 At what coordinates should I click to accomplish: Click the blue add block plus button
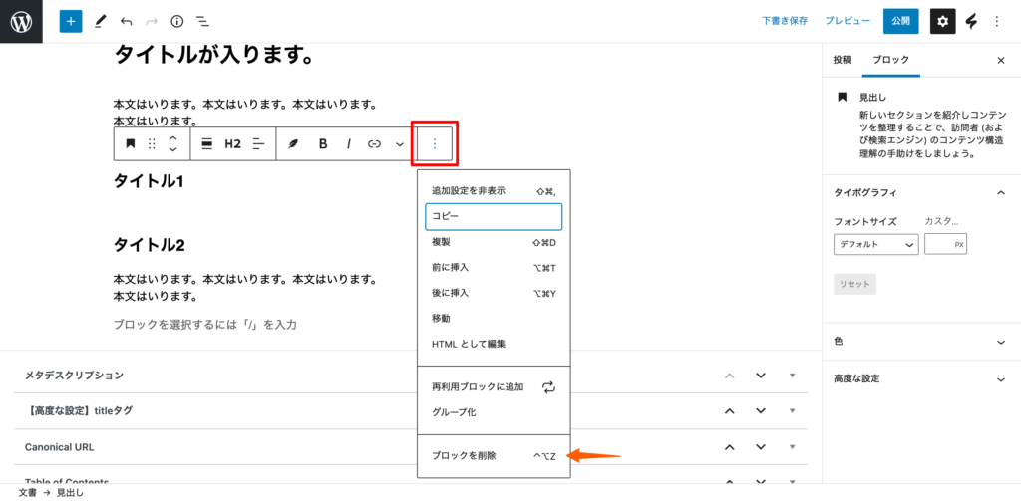[70, 21]
